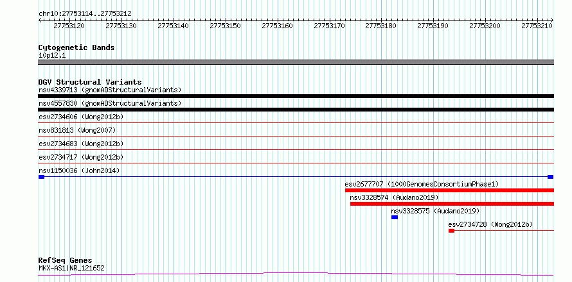
Task: Click the small blue block of nsv3328575
Action: (x=395, y=217)
